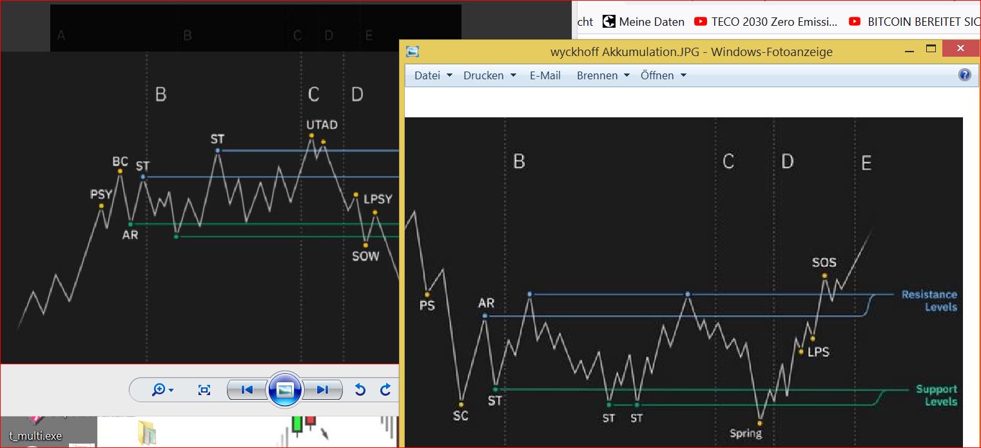Click the LPS label in the accumulation chart

[x=818, y=352]
